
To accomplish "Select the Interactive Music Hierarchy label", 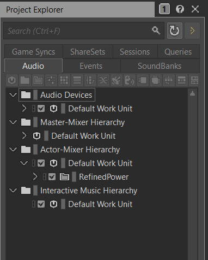I will click(89, 191).
